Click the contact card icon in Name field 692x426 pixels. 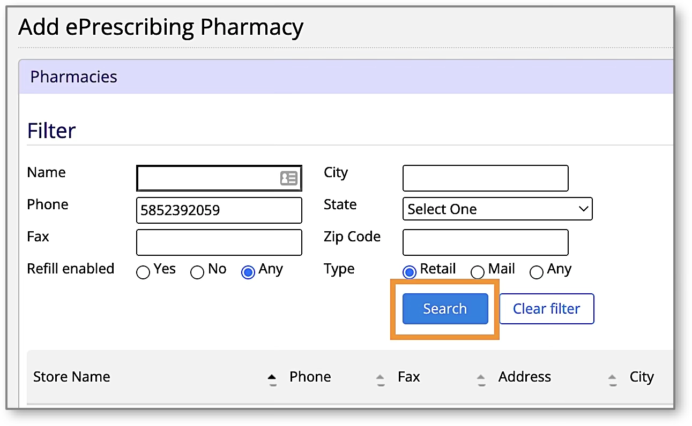point(288,178)
